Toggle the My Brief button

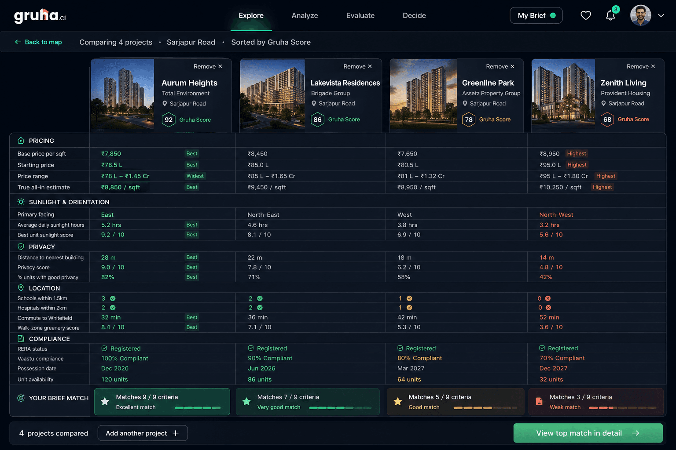(536, 15)
